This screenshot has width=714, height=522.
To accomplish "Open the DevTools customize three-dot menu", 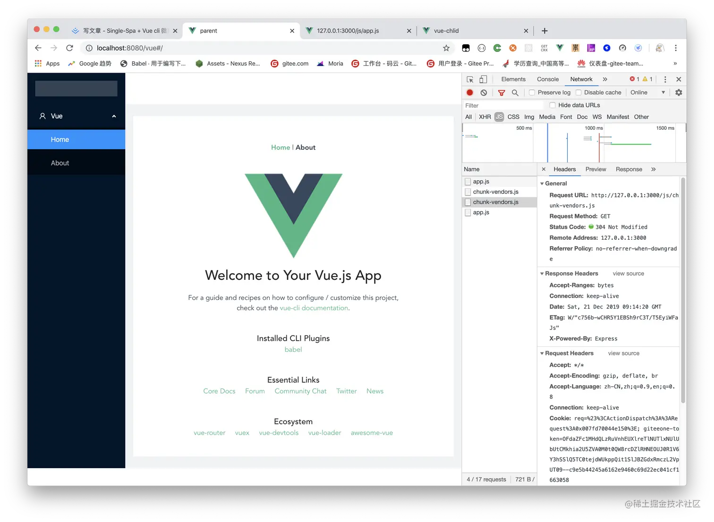I will point(665,79).
